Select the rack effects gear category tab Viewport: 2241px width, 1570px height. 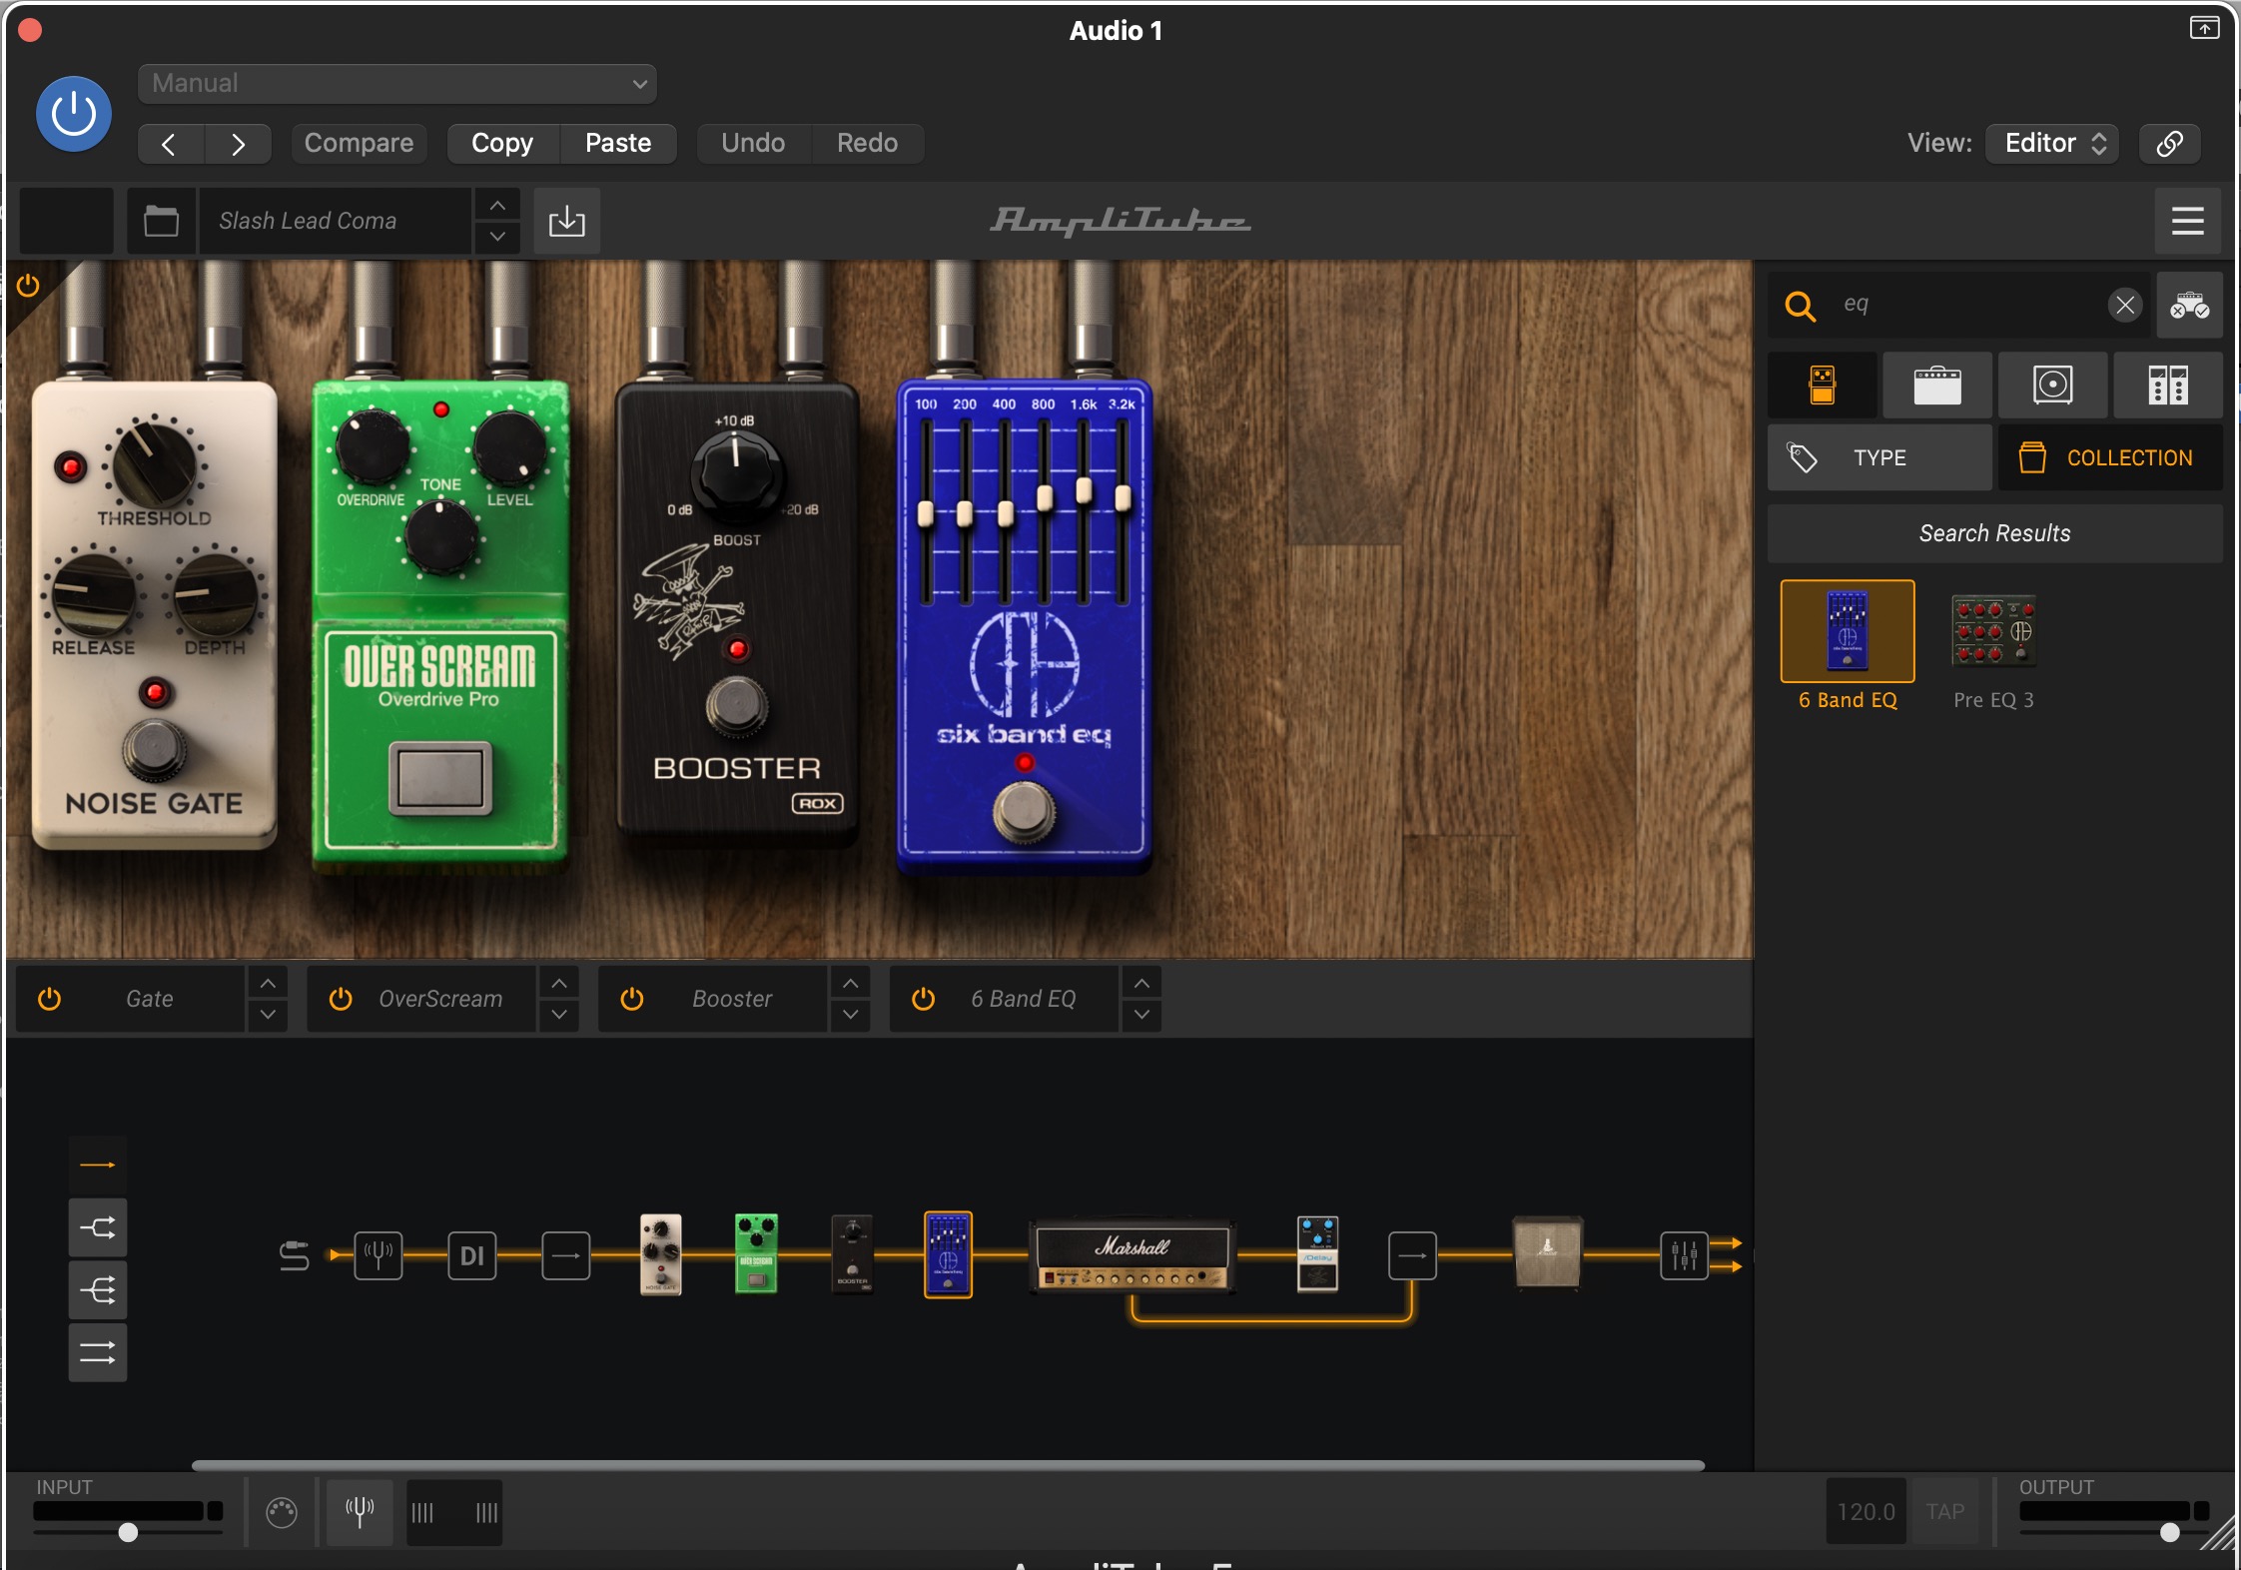pos(2168,385)
